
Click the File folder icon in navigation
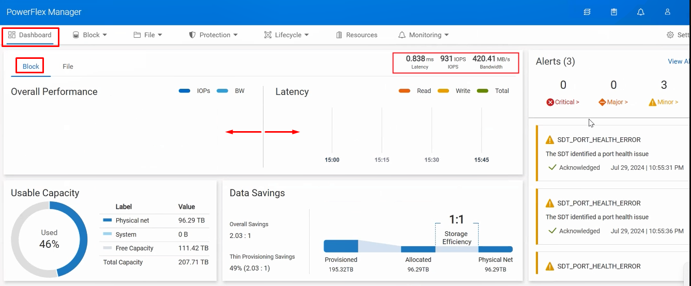point(137,35)
